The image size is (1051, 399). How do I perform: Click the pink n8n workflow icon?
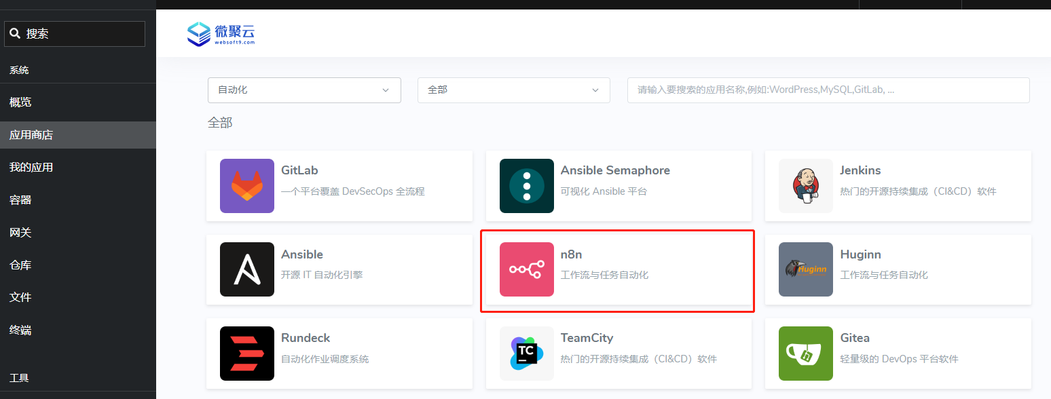click(526, 269)
